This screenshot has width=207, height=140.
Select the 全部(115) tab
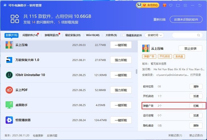pyautogui.click(x=12, y=35)
